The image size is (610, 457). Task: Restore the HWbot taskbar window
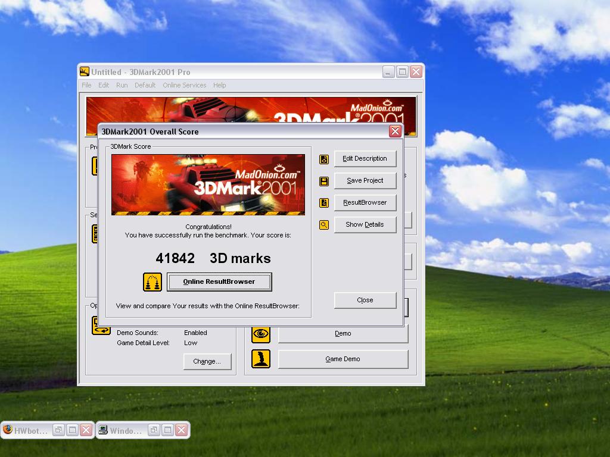[x=58, y=430]
